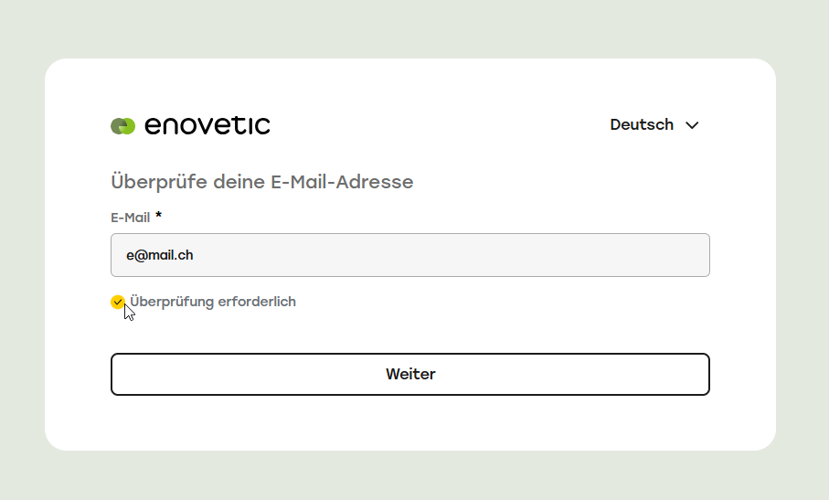
Task: Focus the E-Mail input field
Action: [x=410, y=255]
